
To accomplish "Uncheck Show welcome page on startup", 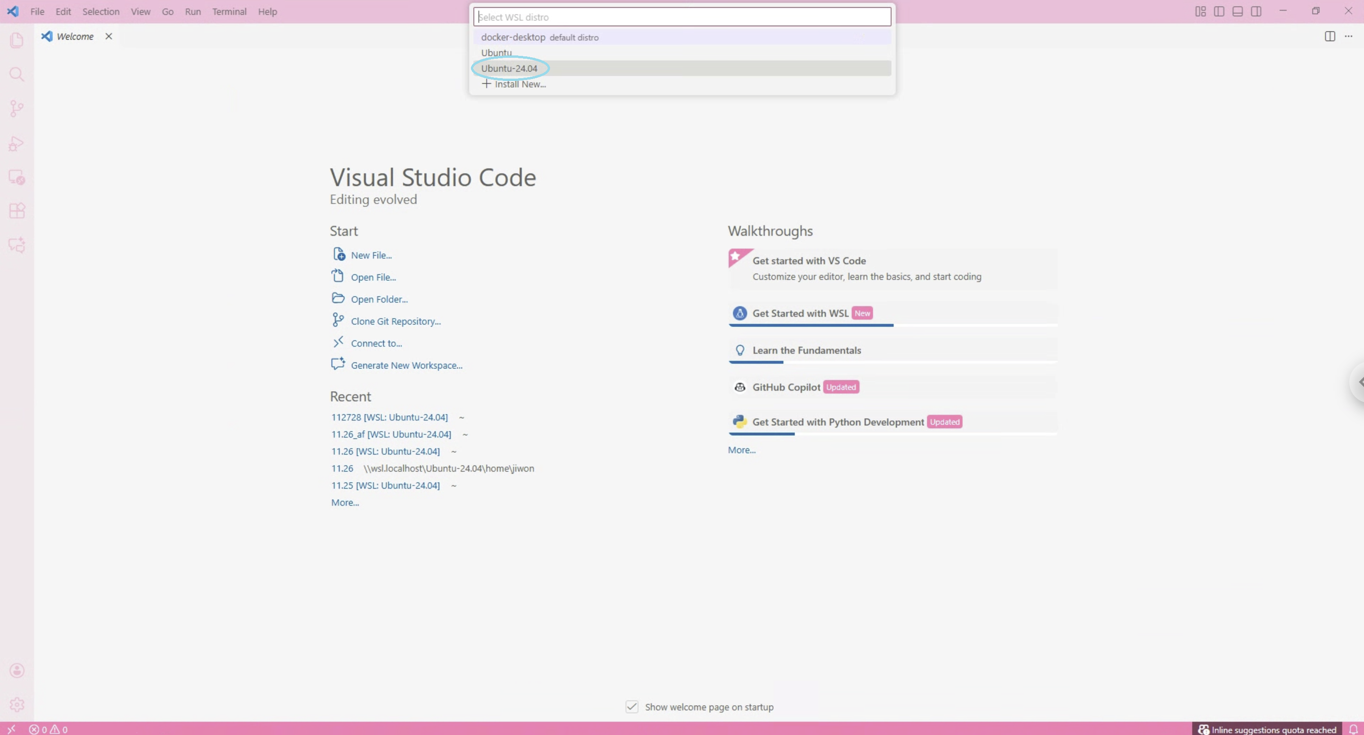I will [x=632, y=707].
